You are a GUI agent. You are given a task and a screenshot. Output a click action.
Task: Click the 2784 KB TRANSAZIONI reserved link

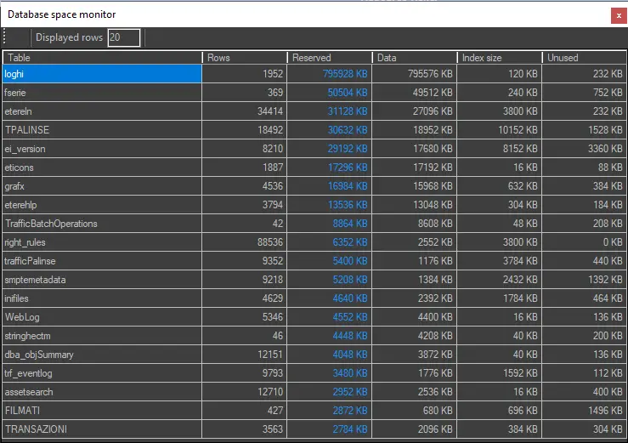tap(349, 429)
